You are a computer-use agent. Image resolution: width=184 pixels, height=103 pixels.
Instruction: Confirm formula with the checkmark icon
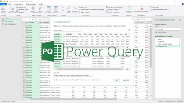(29, 19)
